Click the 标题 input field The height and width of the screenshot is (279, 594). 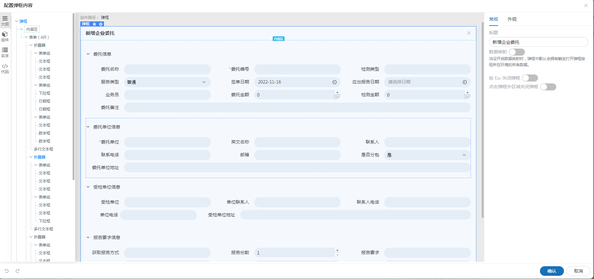[x=538, y=42]
